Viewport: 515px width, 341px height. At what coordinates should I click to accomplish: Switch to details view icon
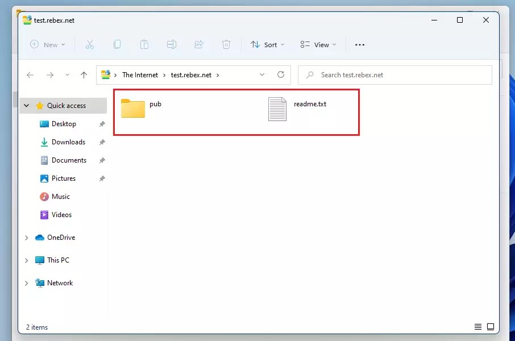coord(478,327)
